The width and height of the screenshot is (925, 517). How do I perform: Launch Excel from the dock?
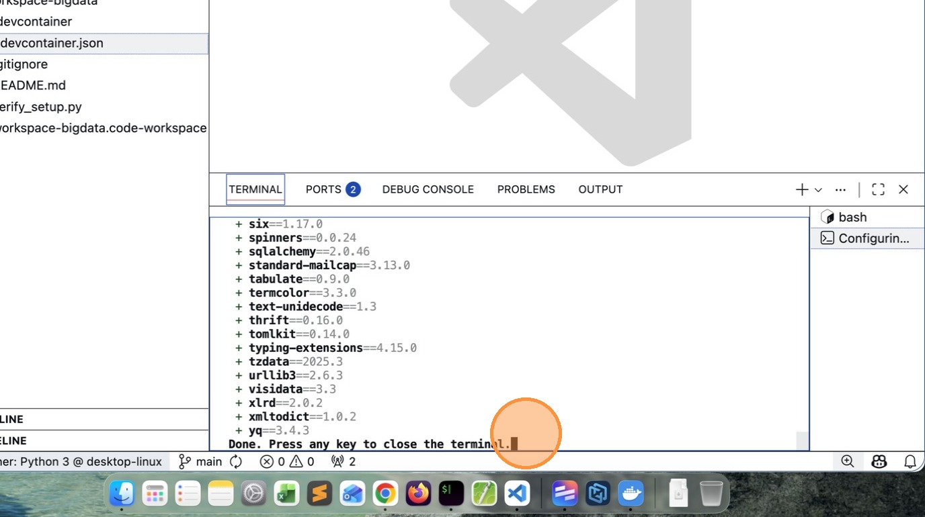tap(286, 494)
